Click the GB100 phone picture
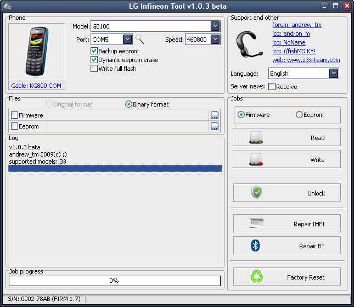Viewport: 354px width, 307px height. [x=37, y=52]
